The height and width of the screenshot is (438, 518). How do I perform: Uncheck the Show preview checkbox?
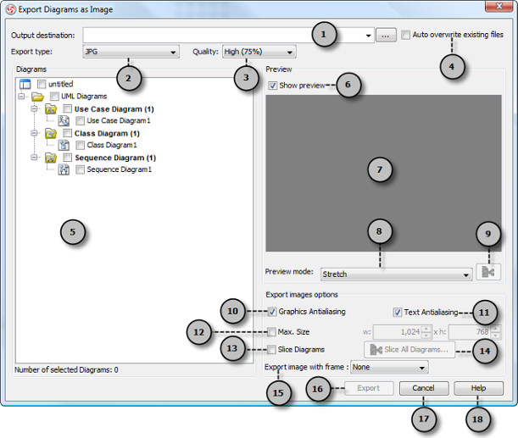click(x=272, y=86)
